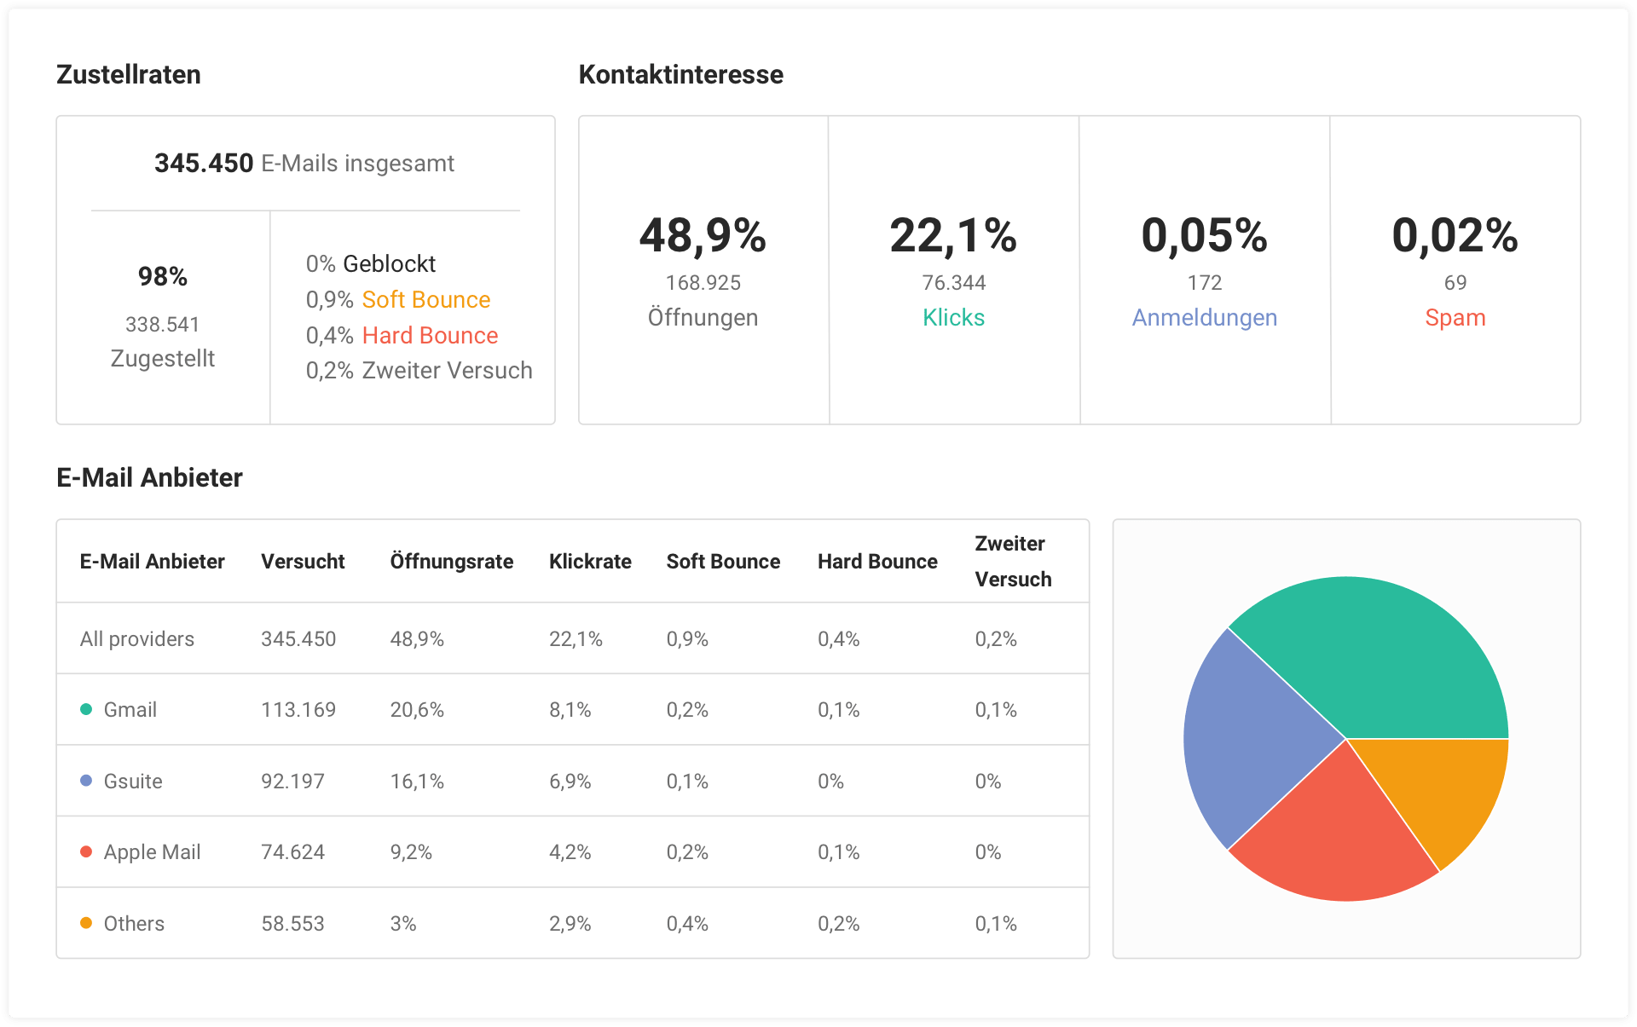This screenshot has height=1027, width=1637.
Task: Click the 58.553 value for Others
Action: [x=292, y=924]
